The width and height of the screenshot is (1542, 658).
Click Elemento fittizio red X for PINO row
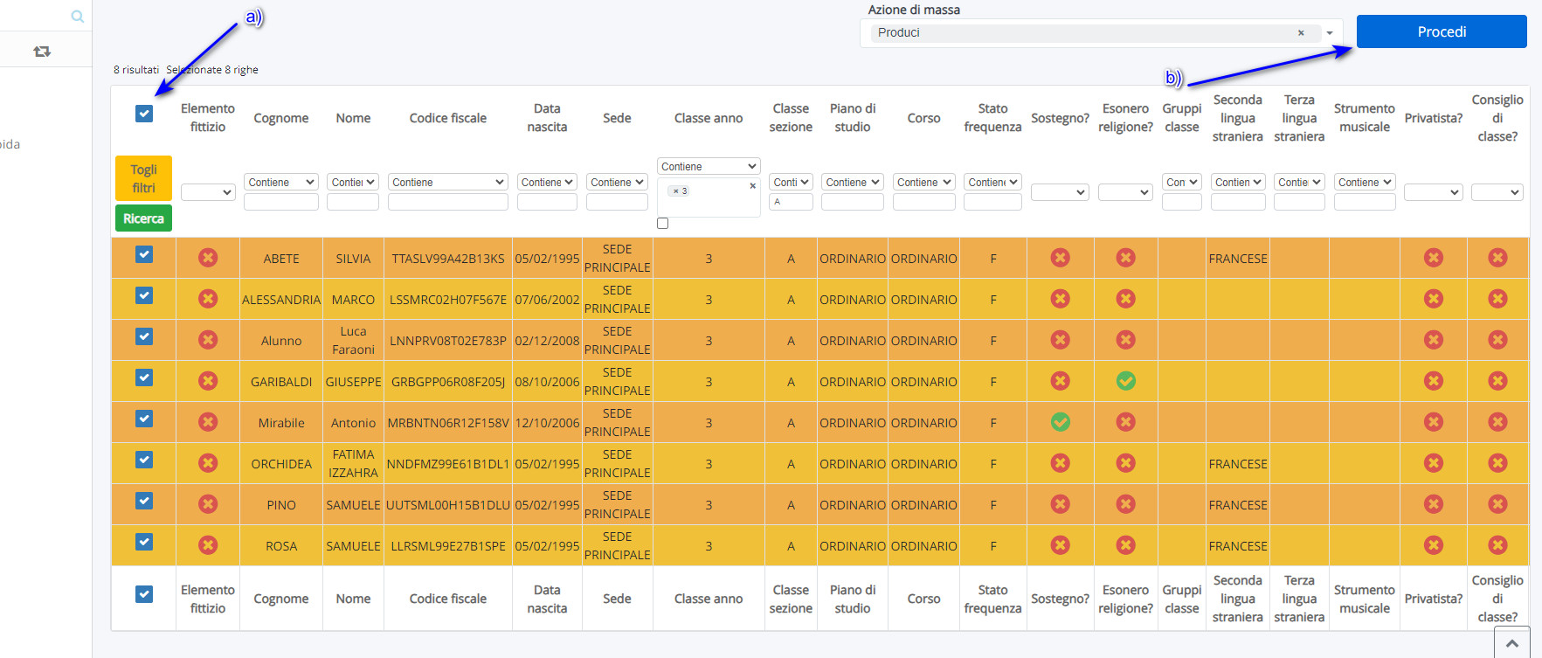tap(208, 504)
